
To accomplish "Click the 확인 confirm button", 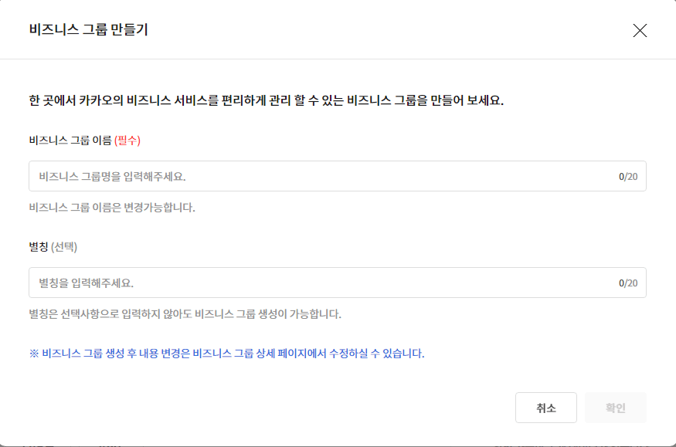I will pyautogui.click(x=615, y=408).
